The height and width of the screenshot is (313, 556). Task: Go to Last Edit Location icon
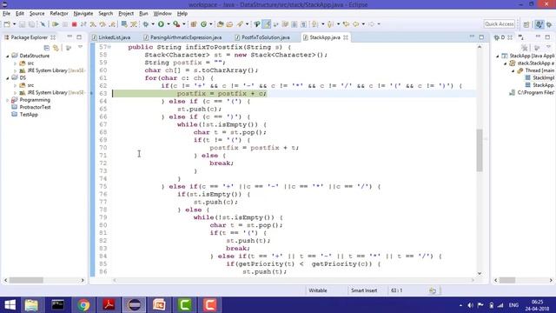click(x=346, y=24)
